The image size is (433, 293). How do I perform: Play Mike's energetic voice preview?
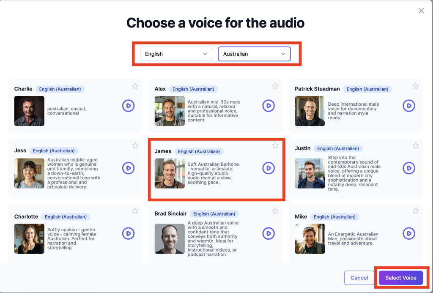[x=408, y=233]
